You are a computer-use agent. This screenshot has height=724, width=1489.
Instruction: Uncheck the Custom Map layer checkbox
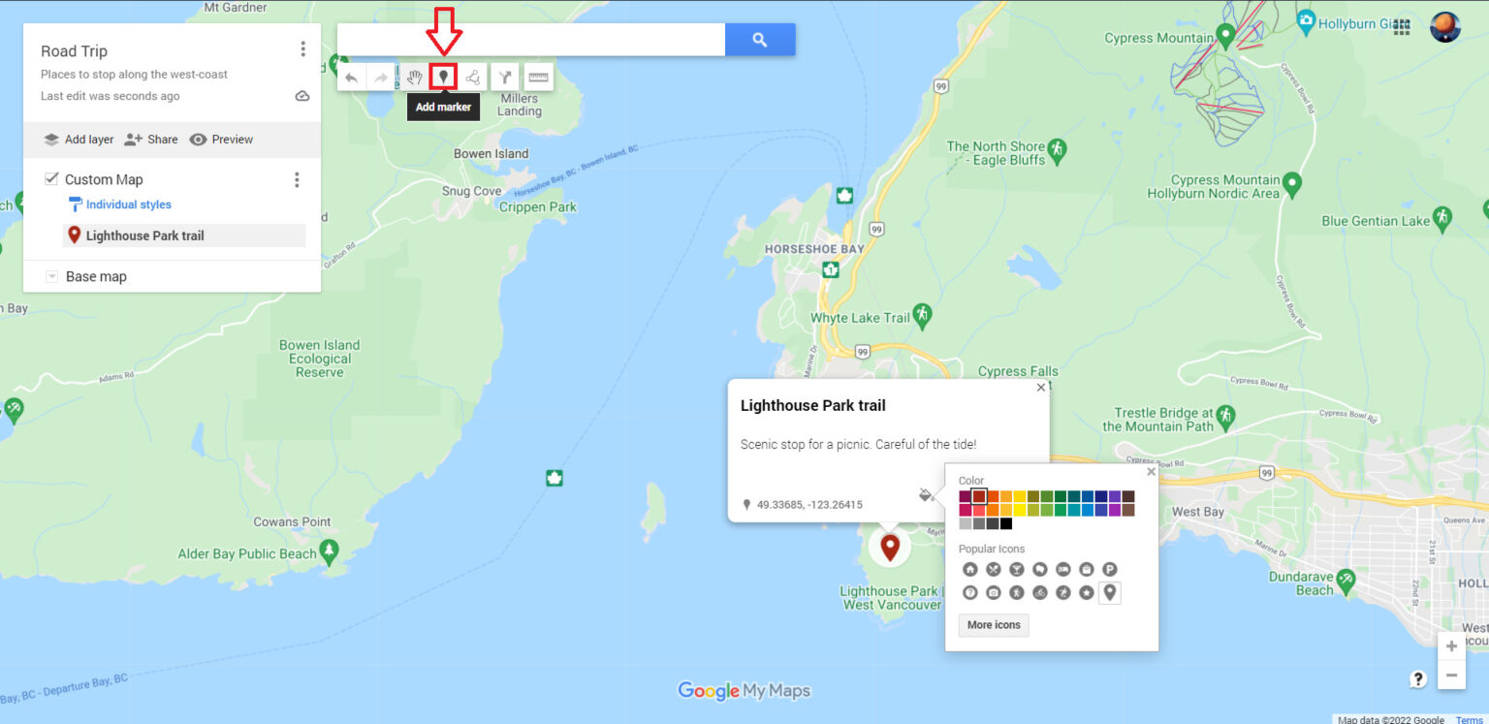pyautogui.click(x=51, y=178)
